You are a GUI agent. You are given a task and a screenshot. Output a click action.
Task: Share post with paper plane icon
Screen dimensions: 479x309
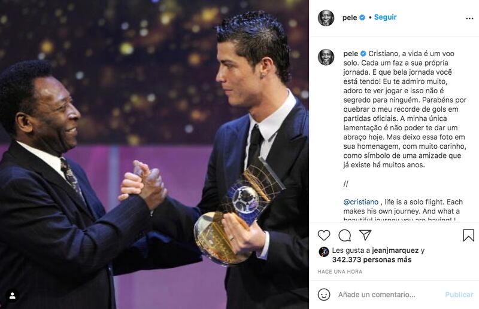(365, 235)
